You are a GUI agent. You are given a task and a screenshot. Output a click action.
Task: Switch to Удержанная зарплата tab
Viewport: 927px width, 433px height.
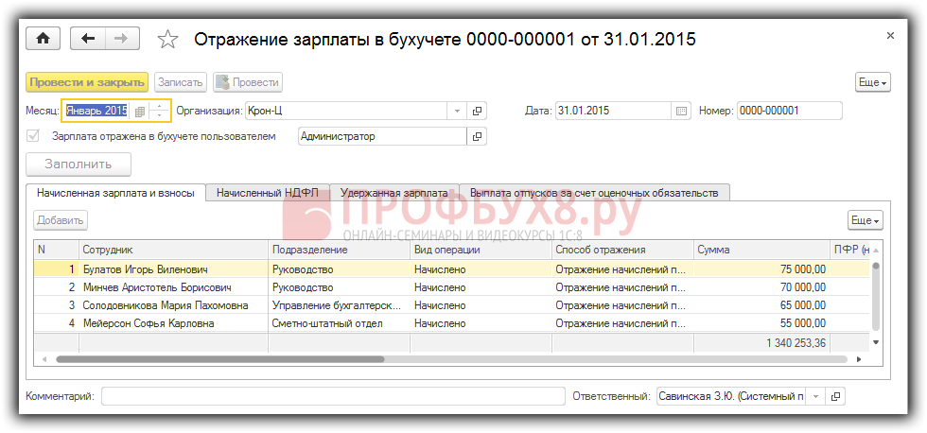pos(394,193)
